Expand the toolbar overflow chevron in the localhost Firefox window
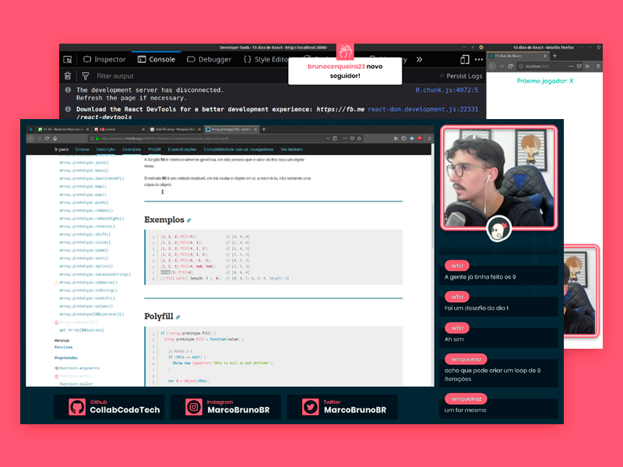The image size is (623, 467). point(587,66)
